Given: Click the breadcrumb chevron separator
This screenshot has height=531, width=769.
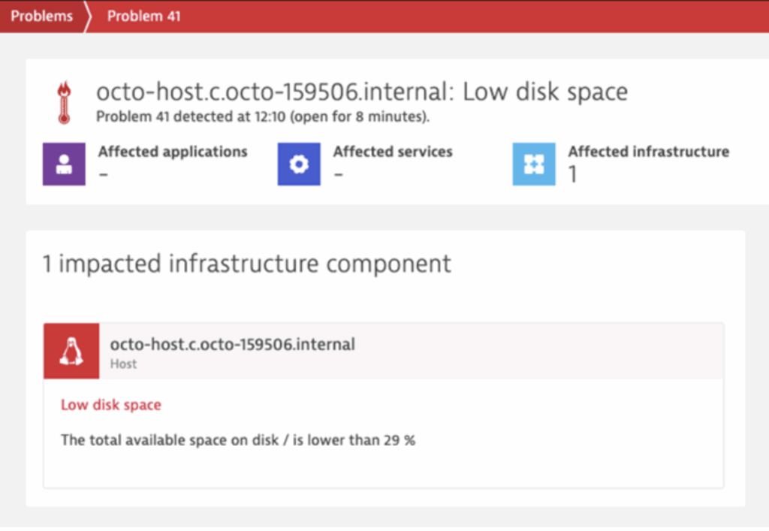Looking at the screenshot, I should click(87, 16).
